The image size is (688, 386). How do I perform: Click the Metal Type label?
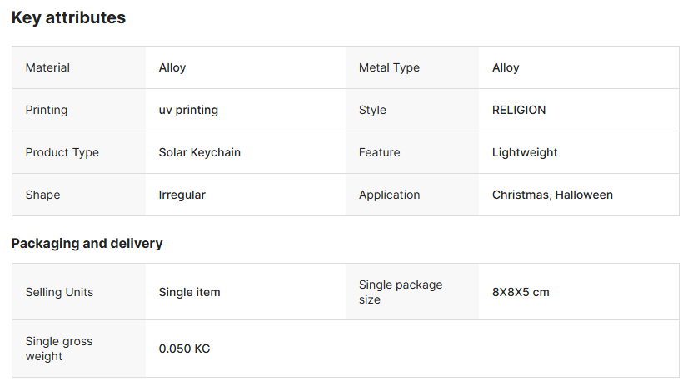pos(389,67)
